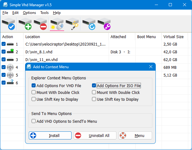Enable Add VHD Options to SendTo Menu
This screenshot has width=192, height=150.
33,121
